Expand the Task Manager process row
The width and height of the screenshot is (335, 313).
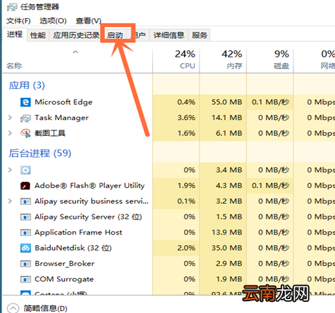(x=10, y=118)
